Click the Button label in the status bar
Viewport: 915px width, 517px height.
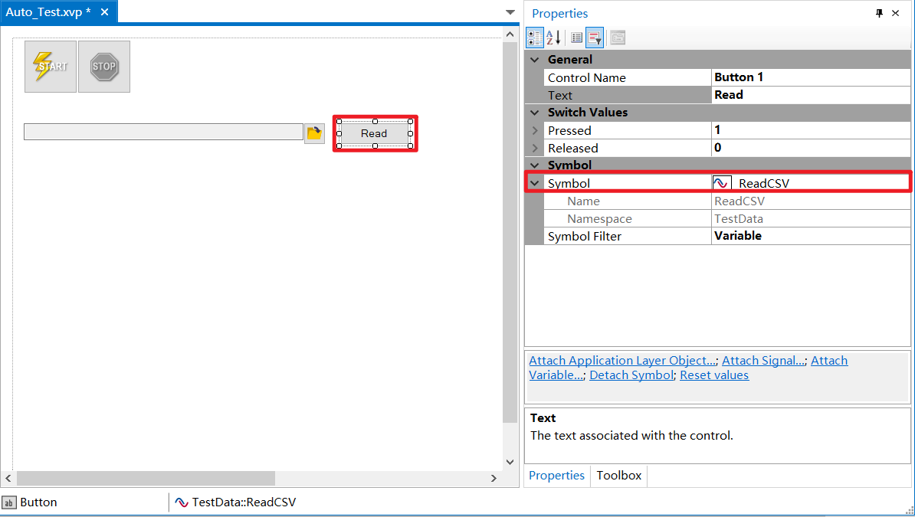(x=38, y=502)
